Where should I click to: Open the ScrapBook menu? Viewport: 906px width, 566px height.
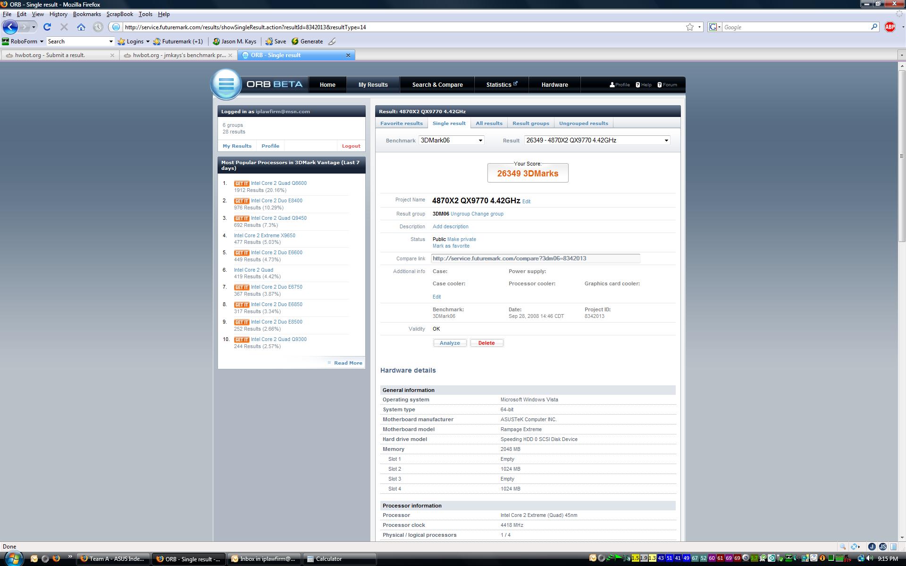[x=119, y=14]
